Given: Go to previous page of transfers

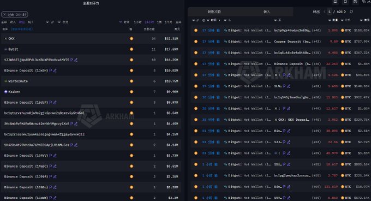Looking at the screenshot, I should click(325, 11).
